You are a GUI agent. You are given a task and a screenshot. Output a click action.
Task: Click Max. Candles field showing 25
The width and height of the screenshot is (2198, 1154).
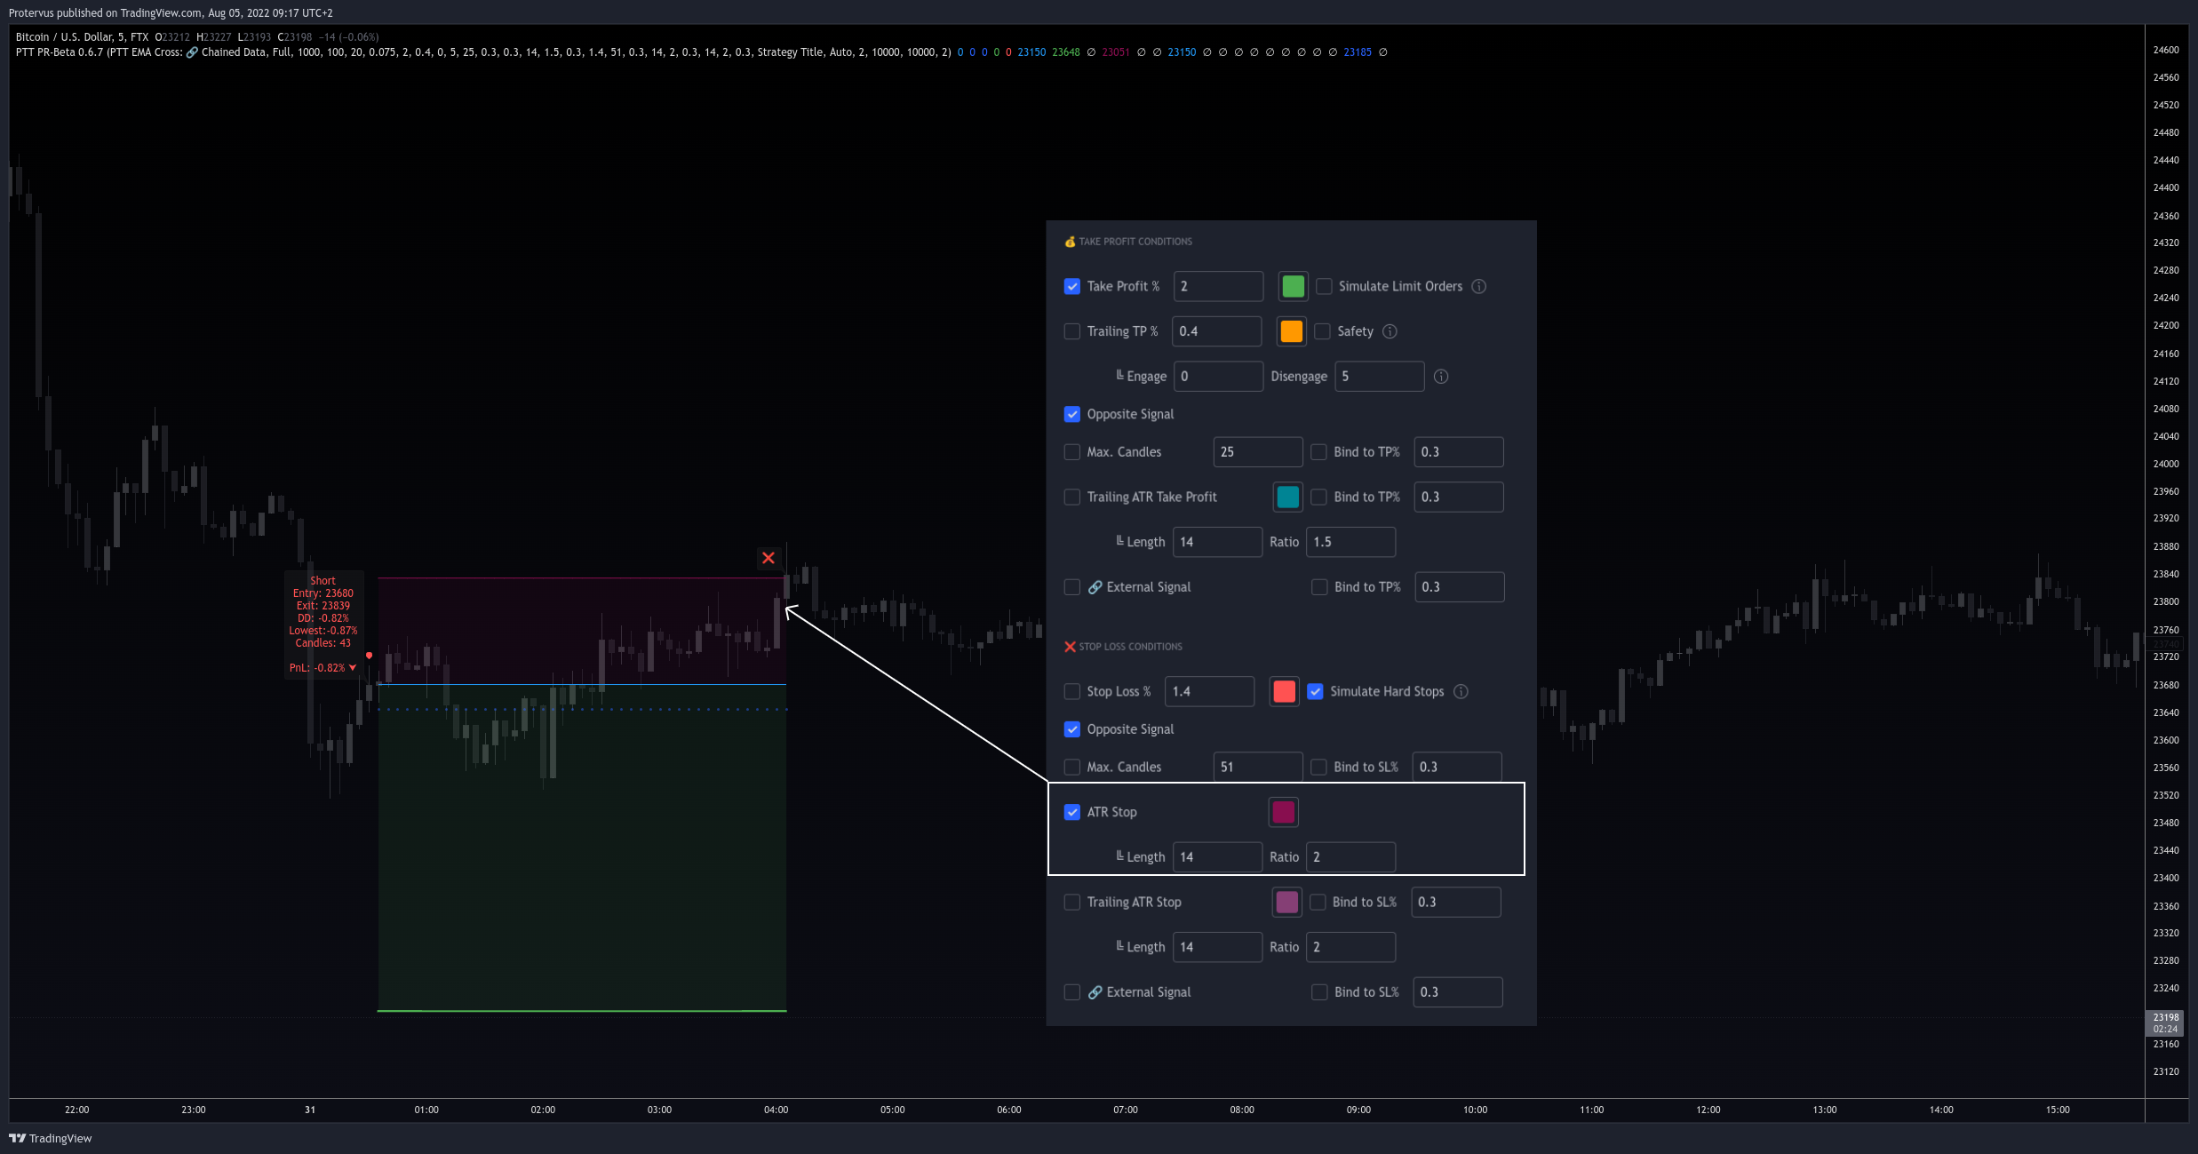click(1258, 452)
